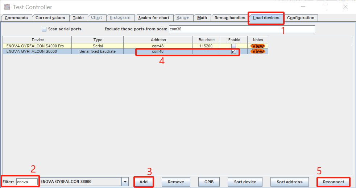Enable the Scan serial ports checkbox
356x188 pixels.
tap(44, 29)
